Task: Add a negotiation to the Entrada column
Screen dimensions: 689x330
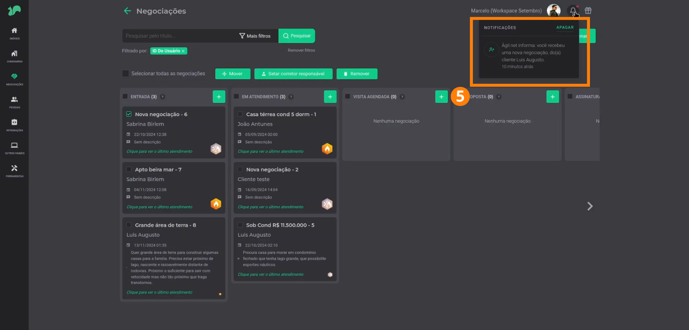Action: click(219, 97)
